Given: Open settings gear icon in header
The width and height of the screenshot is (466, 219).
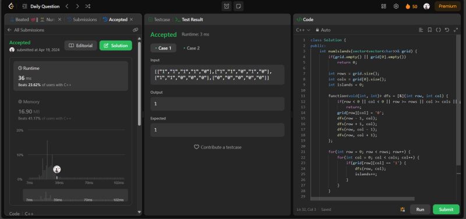Looking at the screenshot, I should point(396,6).
